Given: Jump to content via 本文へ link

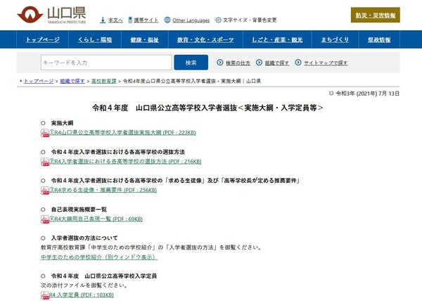Looking at the screenshot, I should click(115, 20).
